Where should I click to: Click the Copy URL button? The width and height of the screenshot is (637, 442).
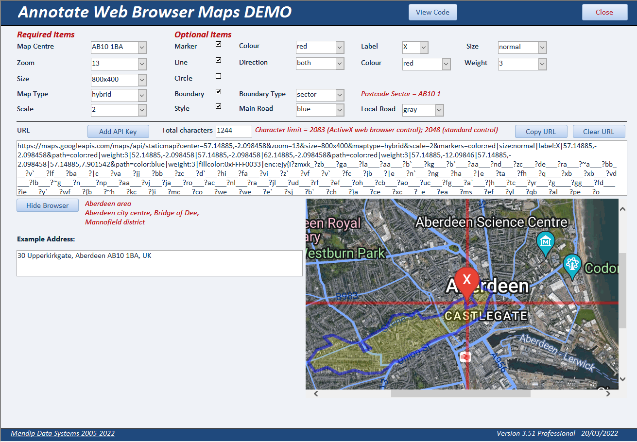pyautogui.click(x=541, y=132)
